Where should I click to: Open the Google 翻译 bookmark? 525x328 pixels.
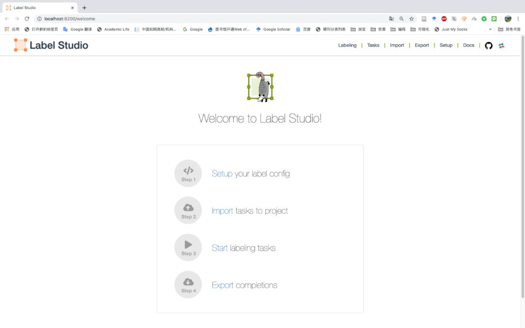[77, 30]
